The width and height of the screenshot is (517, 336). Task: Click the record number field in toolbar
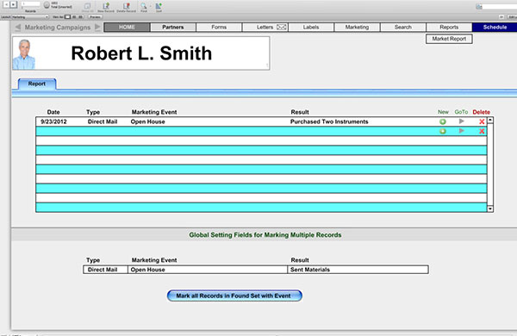click(x=31, y=4)
